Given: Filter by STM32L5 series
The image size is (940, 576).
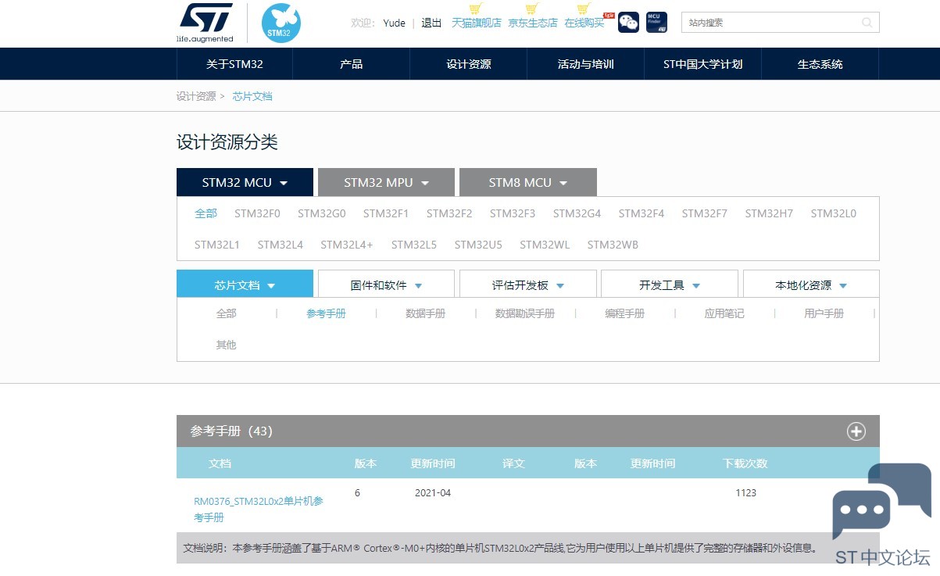Looking at the screenshot, I should 414,245.
